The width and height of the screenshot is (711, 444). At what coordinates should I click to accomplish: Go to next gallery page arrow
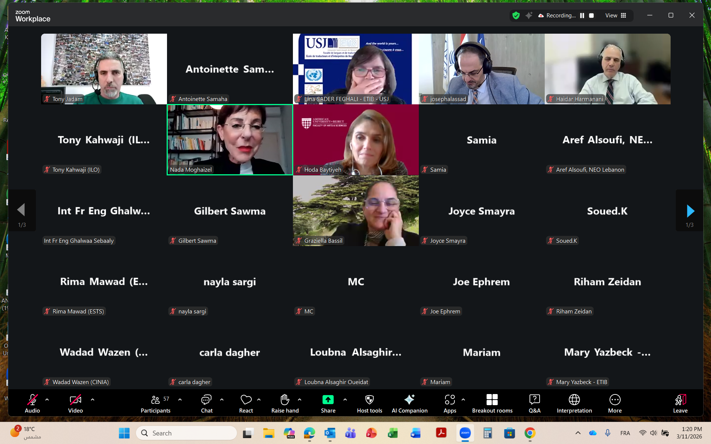[690, 211]
